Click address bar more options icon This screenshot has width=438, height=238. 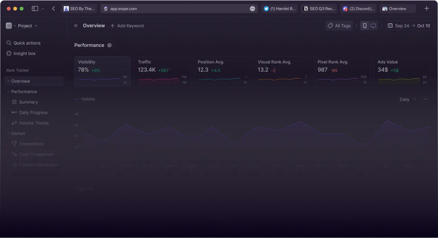252,9
